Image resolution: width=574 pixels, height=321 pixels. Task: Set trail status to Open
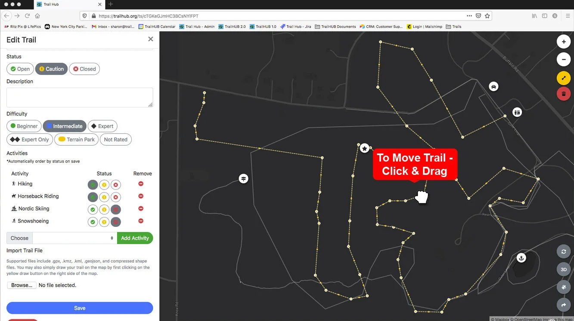click(20, 69)
